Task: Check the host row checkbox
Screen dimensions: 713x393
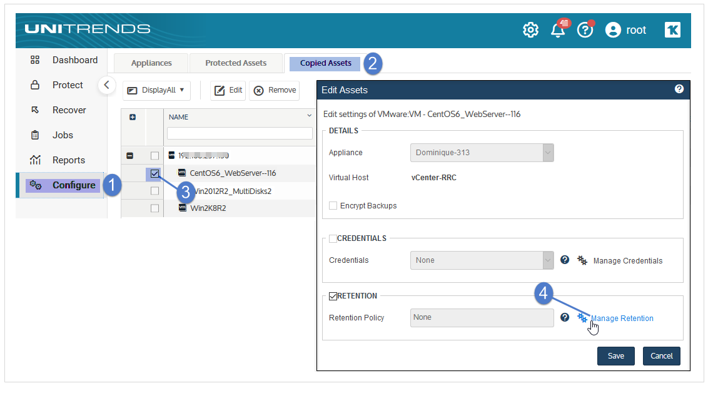Action: coord(154,156)
